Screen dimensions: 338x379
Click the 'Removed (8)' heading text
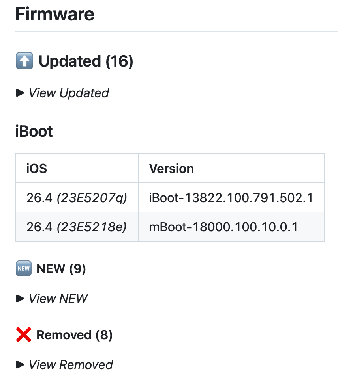tap(74, 335)
